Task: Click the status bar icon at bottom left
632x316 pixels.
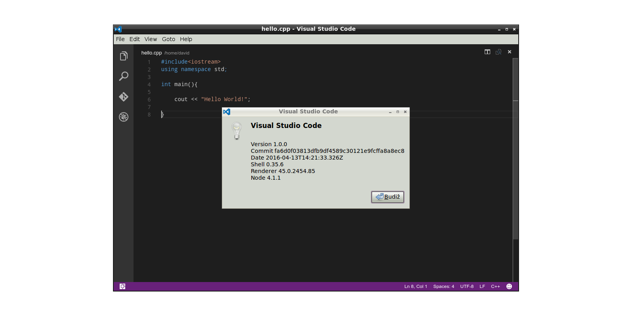Action: pos(122,286)
